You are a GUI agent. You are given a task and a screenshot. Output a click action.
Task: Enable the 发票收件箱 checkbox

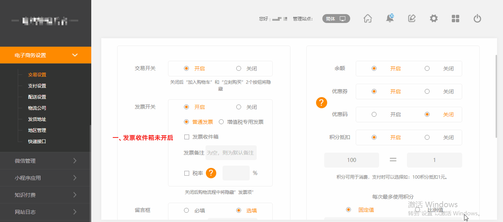(x=187, y=137)
